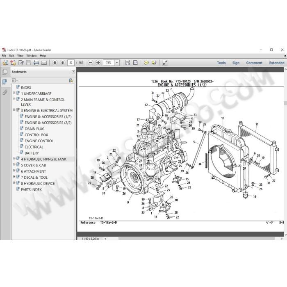Open the Extended pane

[x=277, y=63]
